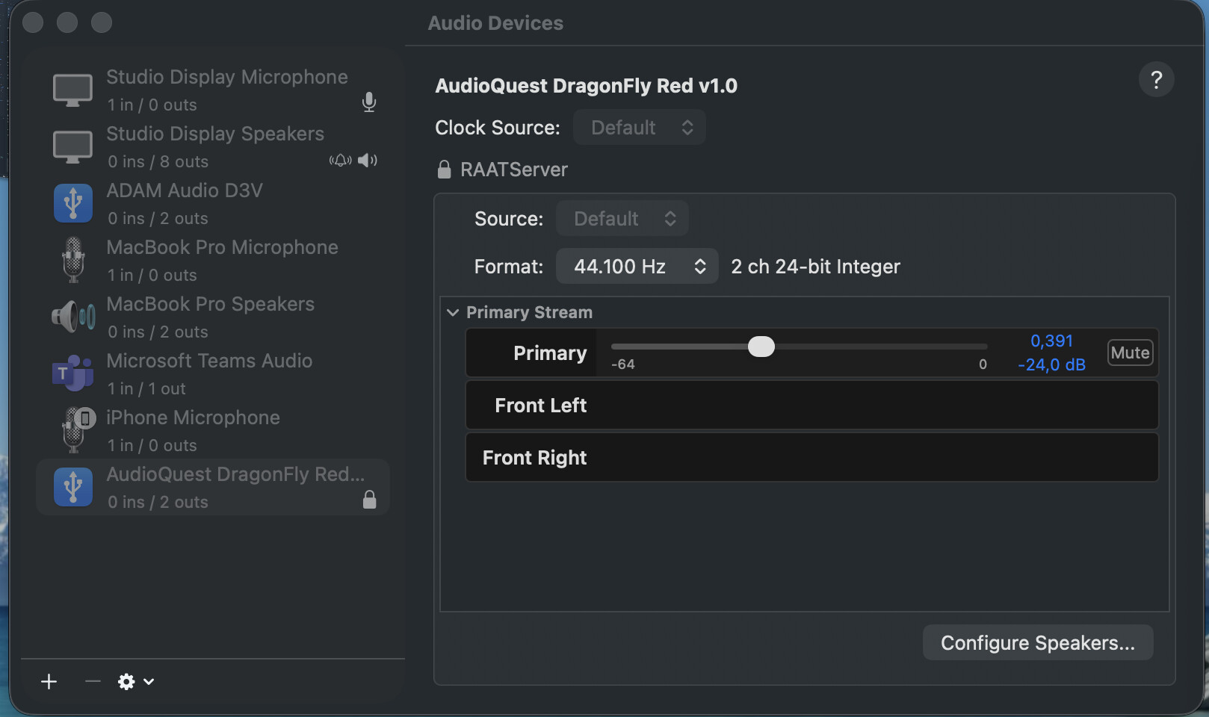Click the Studio Display Microphone monitor icon
Viewport: 1209px width, 717px height.
pyautogui.click(x=72, y=90)
